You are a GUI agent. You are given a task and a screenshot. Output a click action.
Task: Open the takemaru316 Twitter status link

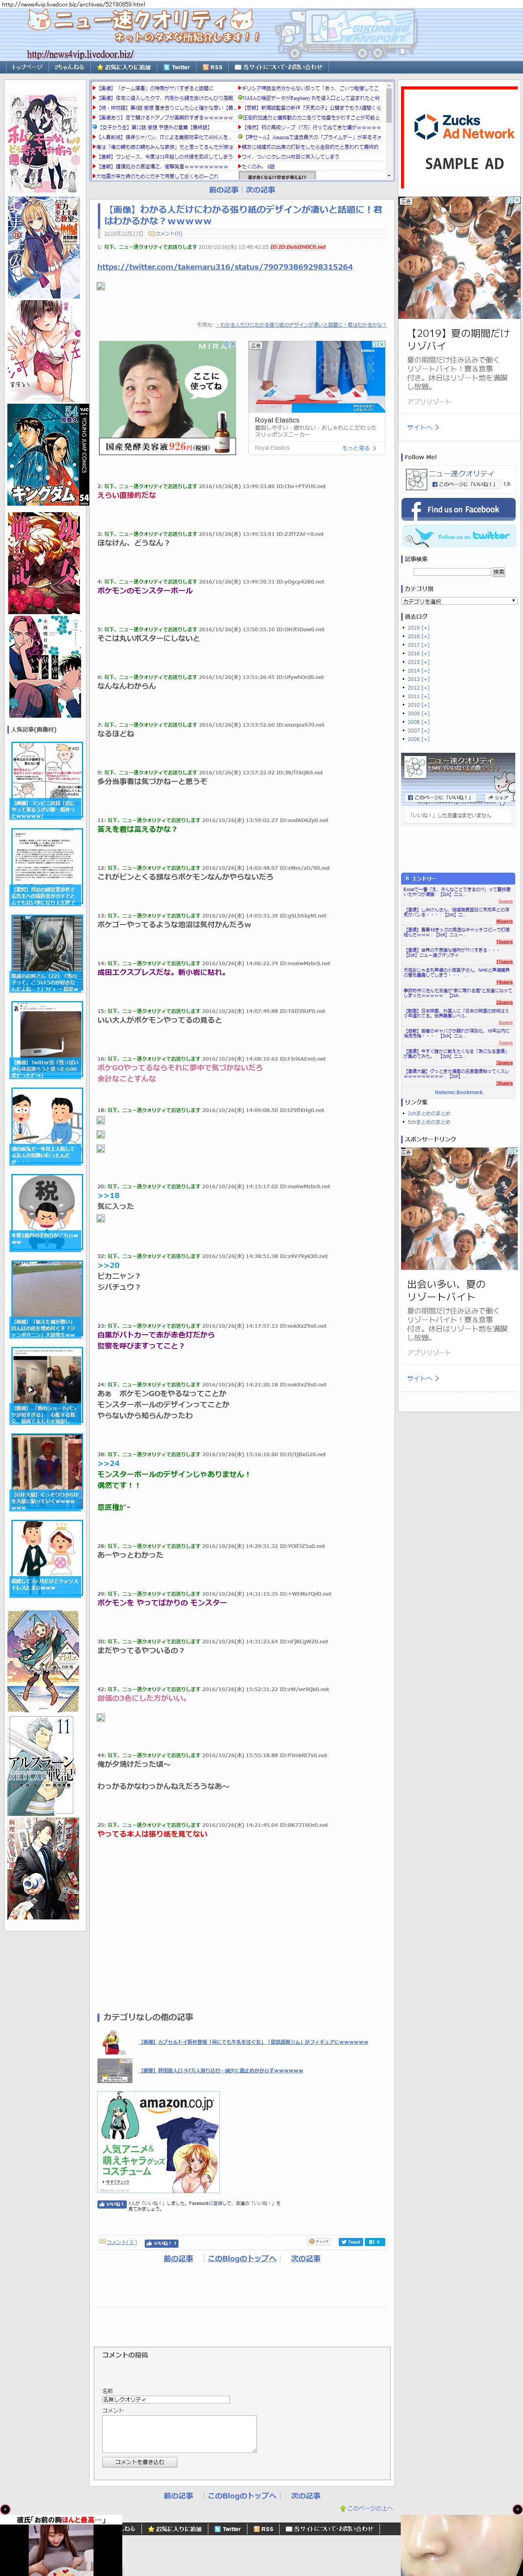point(225,267)
